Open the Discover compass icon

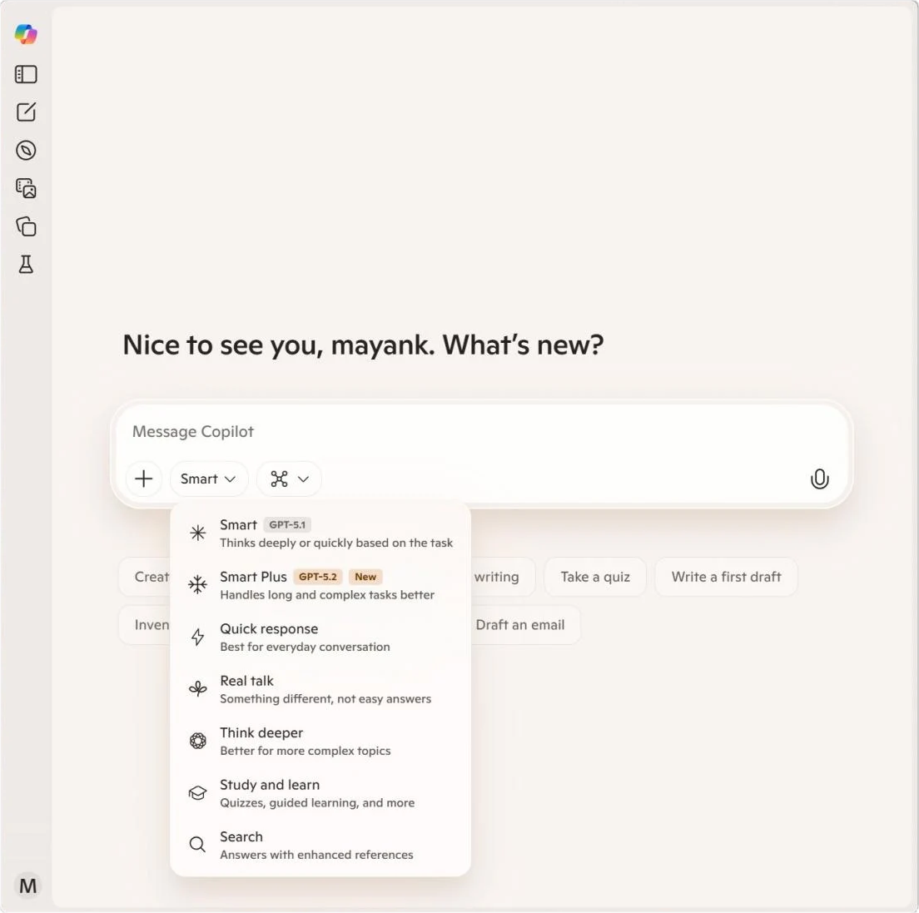(26, 151)
